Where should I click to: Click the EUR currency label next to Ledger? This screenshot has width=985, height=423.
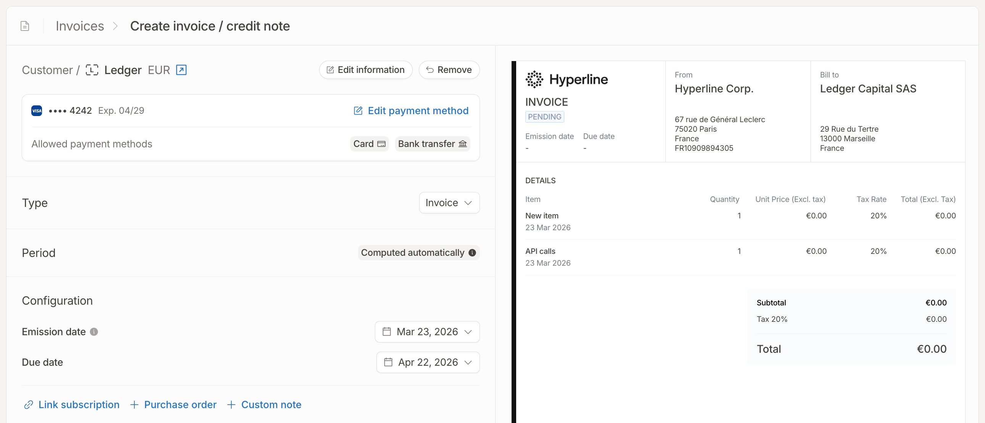(x=159, y=70)
